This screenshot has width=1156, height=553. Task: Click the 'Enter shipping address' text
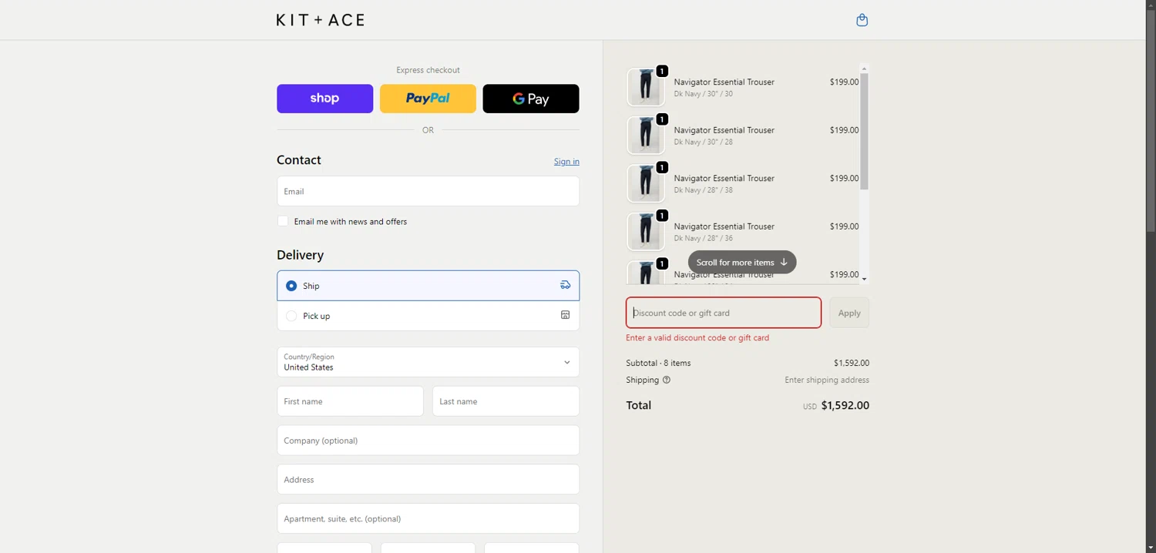pyautogui.click(x=827, y=380)
